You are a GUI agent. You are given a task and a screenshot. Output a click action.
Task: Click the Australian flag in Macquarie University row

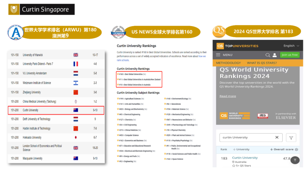[x=76, y=158]
